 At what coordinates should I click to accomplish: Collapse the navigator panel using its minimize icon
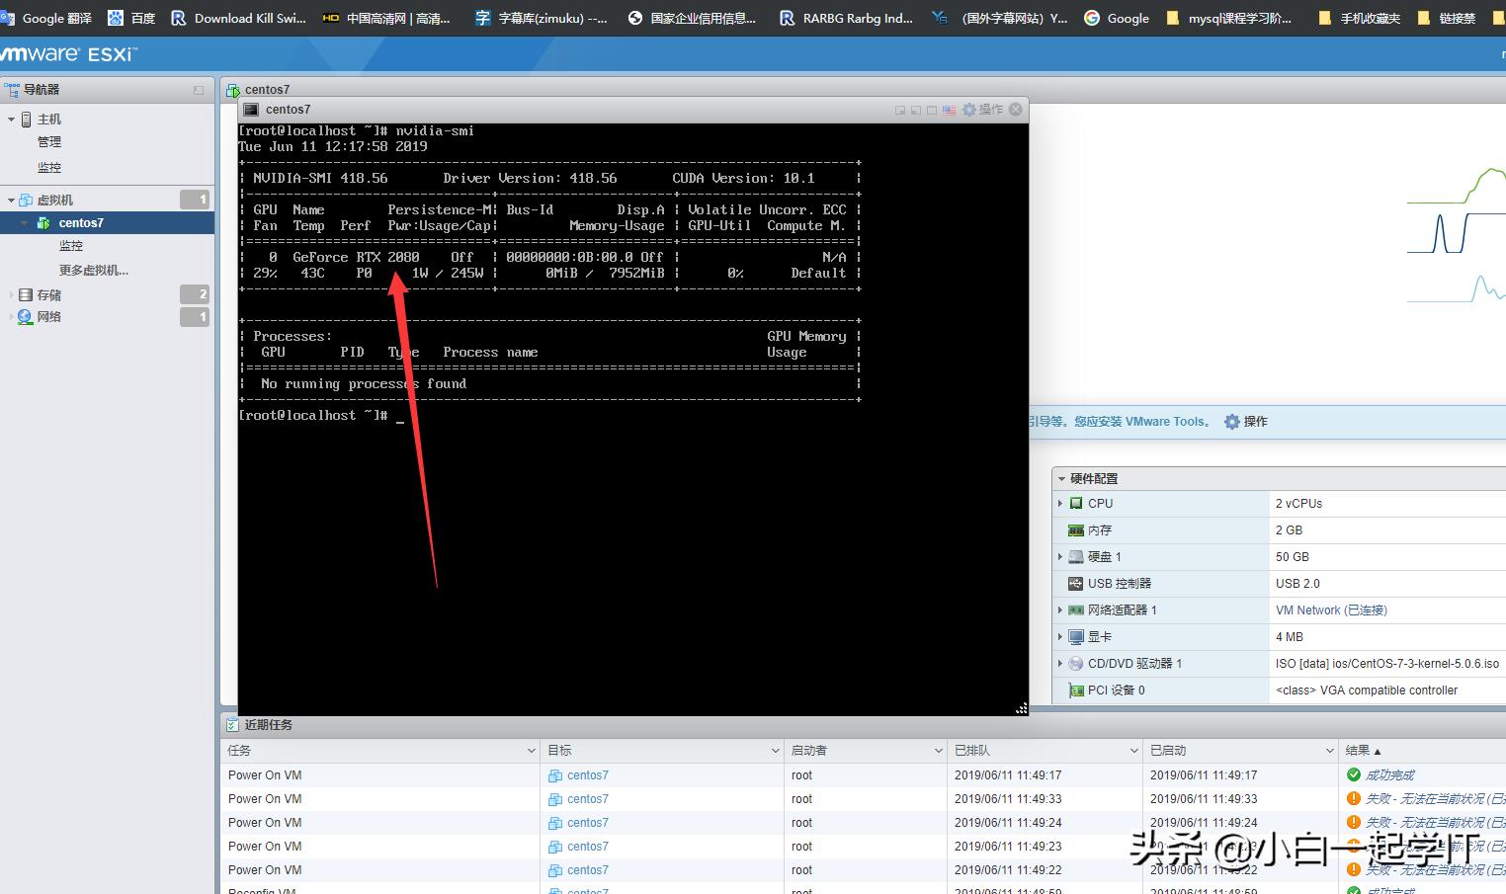pyautogui.click(x=199, y=90)
